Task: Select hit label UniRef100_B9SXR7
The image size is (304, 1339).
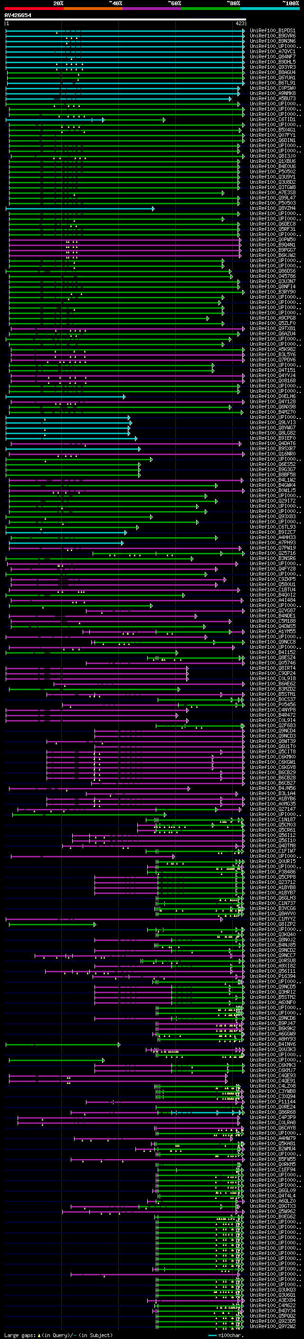Action: pyautogui.click(x=272, y=448)
